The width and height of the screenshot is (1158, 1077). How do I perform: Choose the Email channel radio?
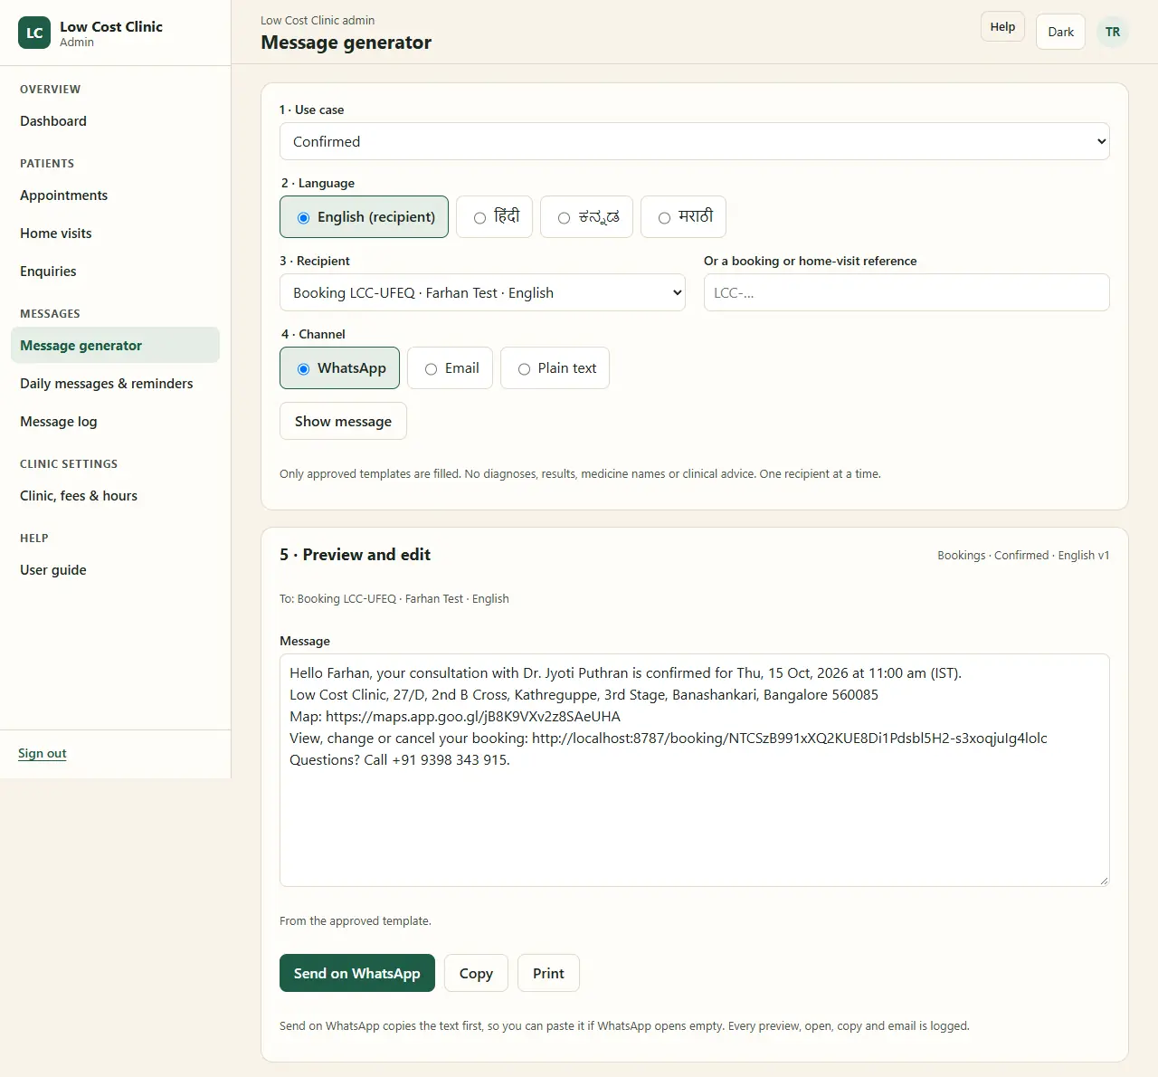(450, 368)
